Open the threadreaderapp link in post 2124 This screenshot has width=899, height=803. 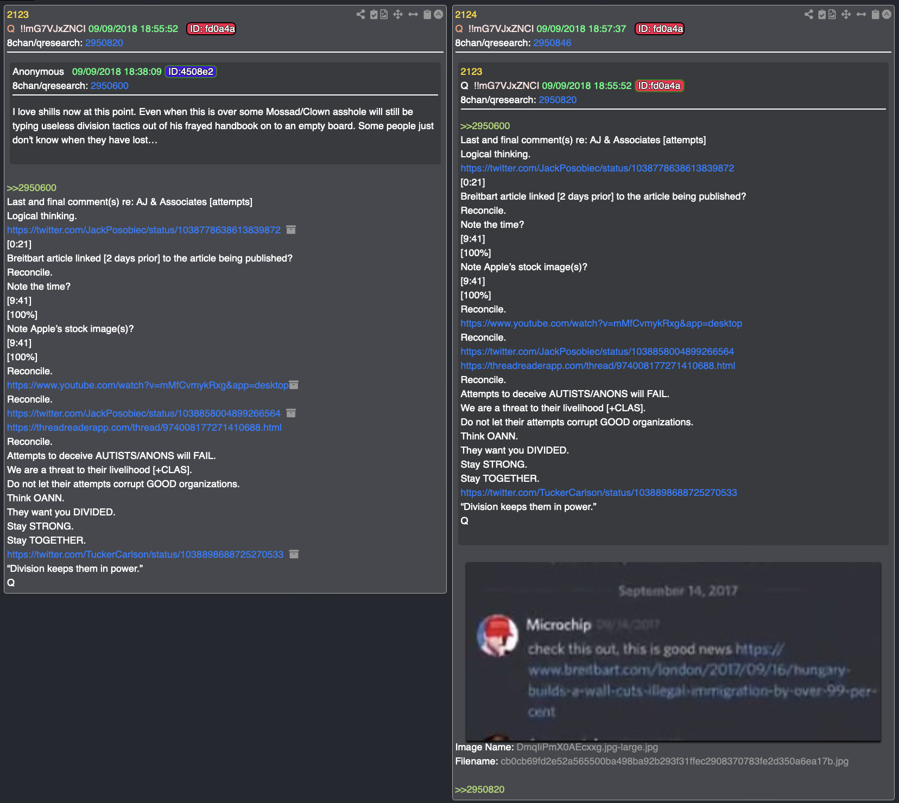[598, 366]
